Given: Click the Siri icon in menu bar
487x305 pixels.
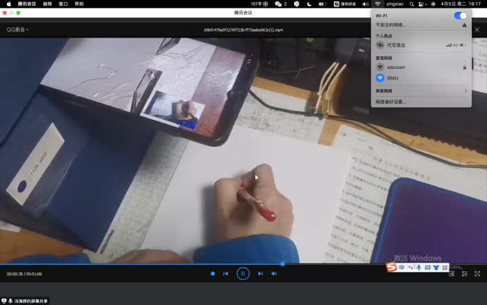Looking at the screenshot, I should [433, 4].
